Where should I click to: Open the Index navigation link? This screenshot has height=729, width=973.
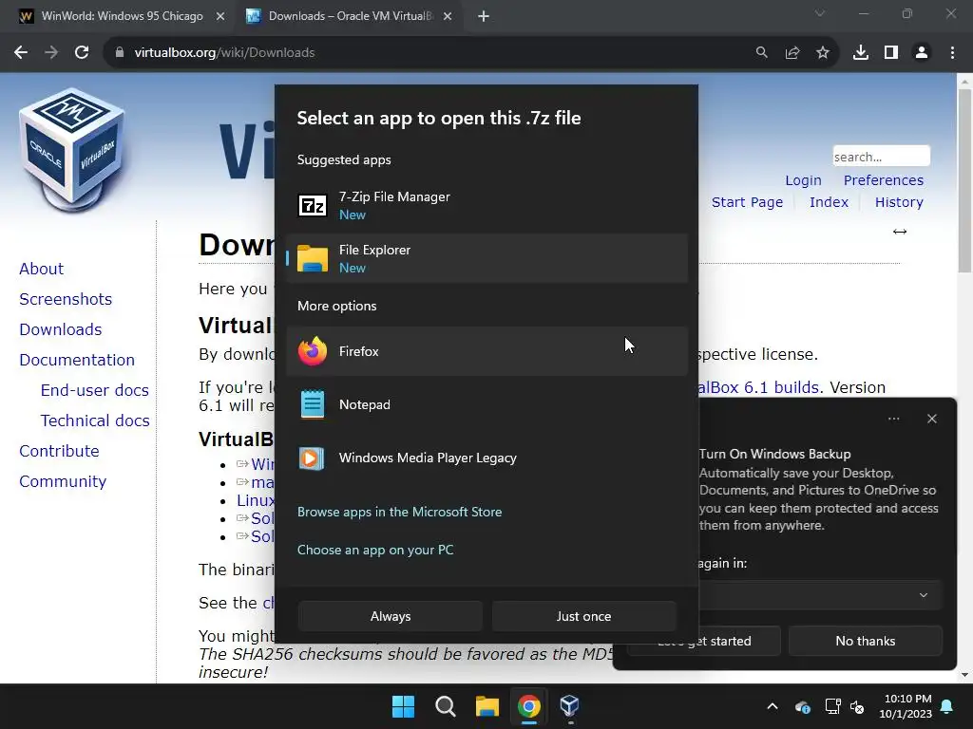829,202
